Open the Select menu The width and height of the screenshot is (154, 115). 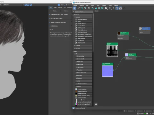(x=93, y=5)
